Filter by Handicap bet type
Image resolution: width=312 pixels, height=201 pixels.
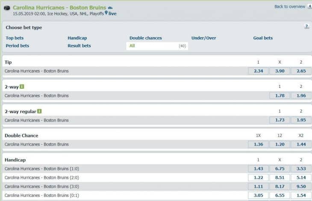pos(77,38)
